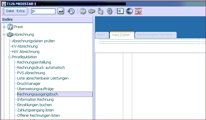Select Rechnungserstellung in the tree
Screen dimensions: 206x120
[34, 62]
